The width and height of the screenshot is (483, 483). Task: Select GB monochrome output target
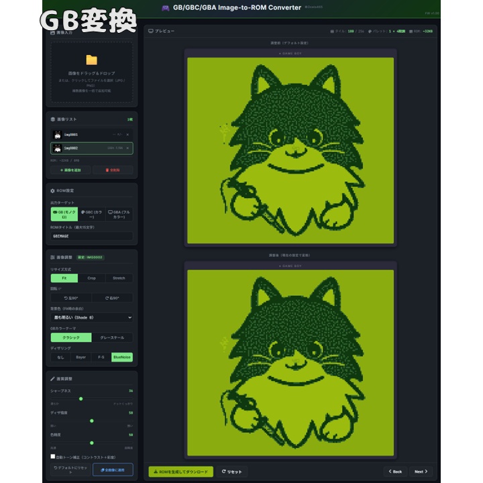64,215
